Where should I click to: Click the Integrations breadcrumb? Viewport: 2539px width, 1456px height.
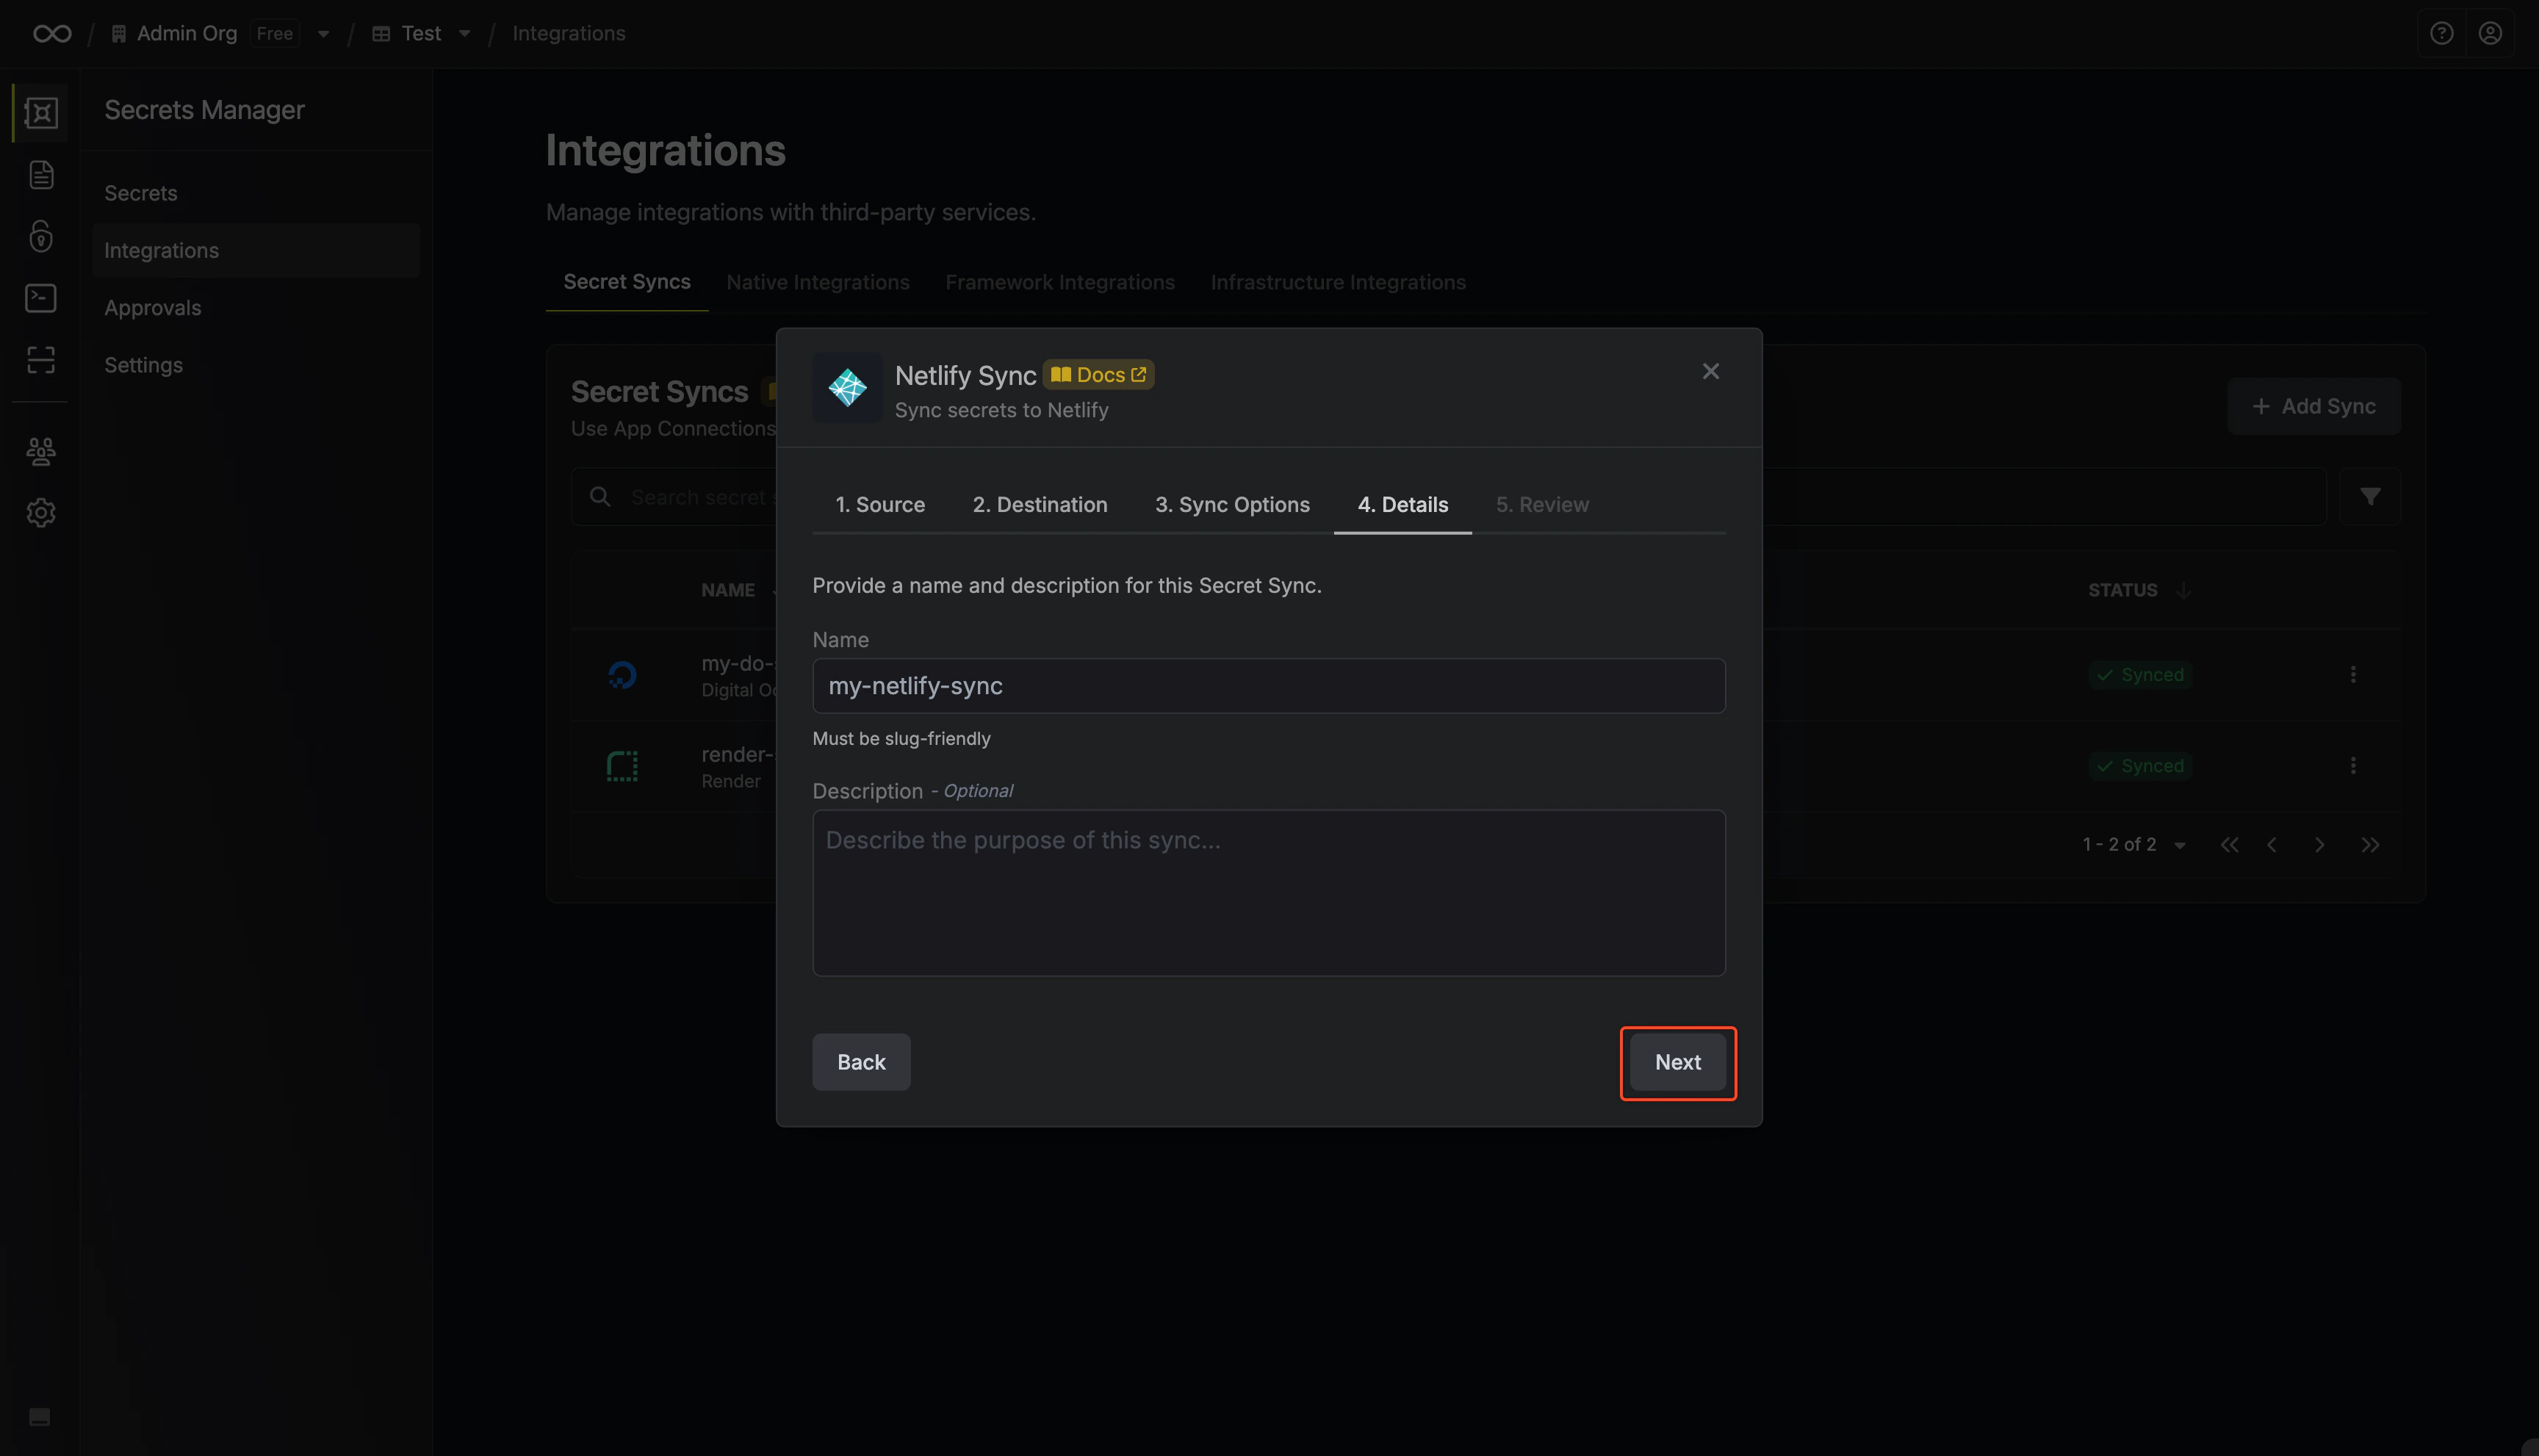click(569, 34)
